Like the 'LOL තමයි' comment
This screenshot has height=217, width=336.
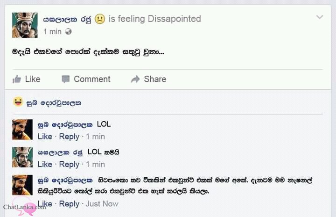[45, 164]
